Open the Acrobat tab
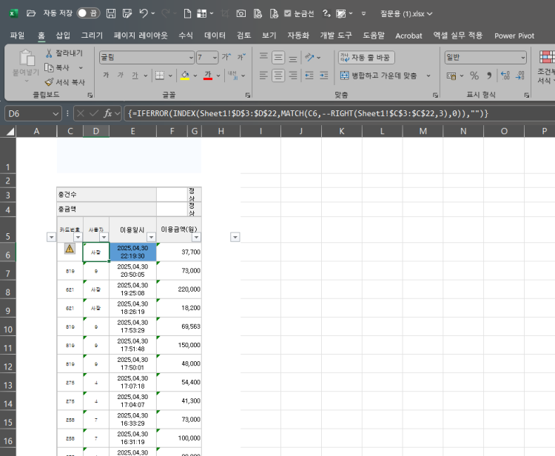Image resolution: width=555 pixels, height=456 pixels. pyautogui.click(x=408, y=36)
